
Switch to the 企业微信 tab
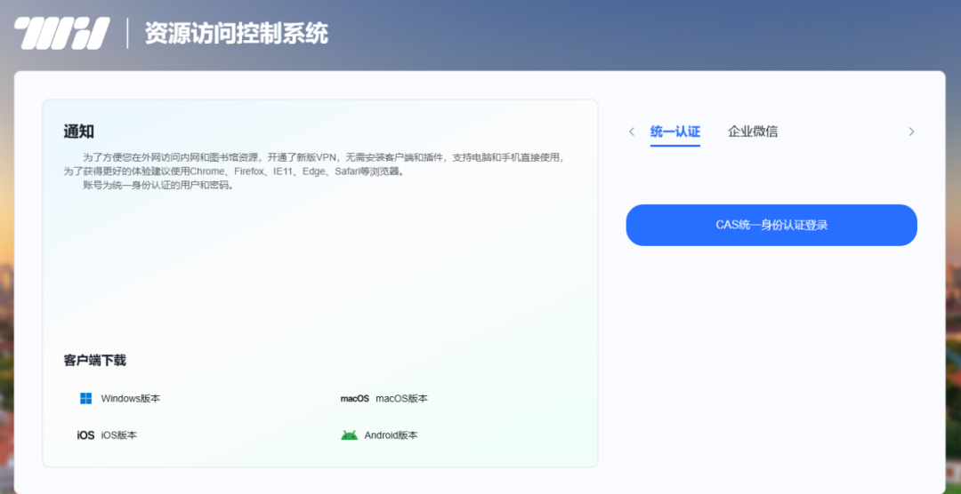753,131
